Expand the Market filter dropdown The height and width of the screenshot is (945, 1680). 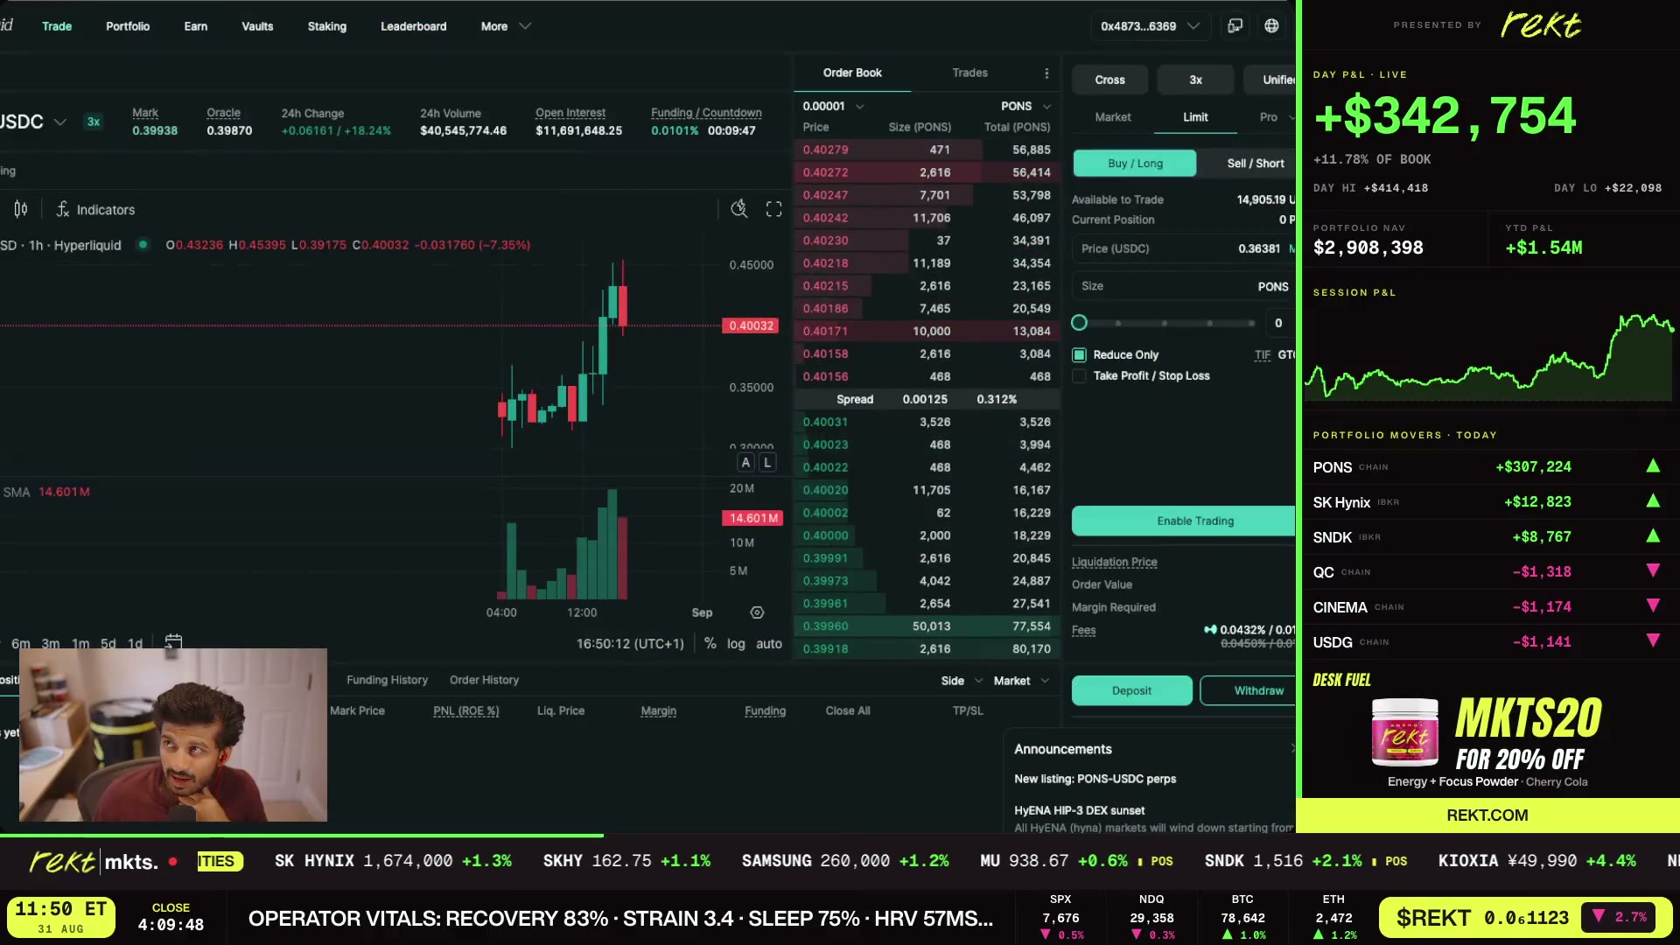click(x=1021, y=681)
